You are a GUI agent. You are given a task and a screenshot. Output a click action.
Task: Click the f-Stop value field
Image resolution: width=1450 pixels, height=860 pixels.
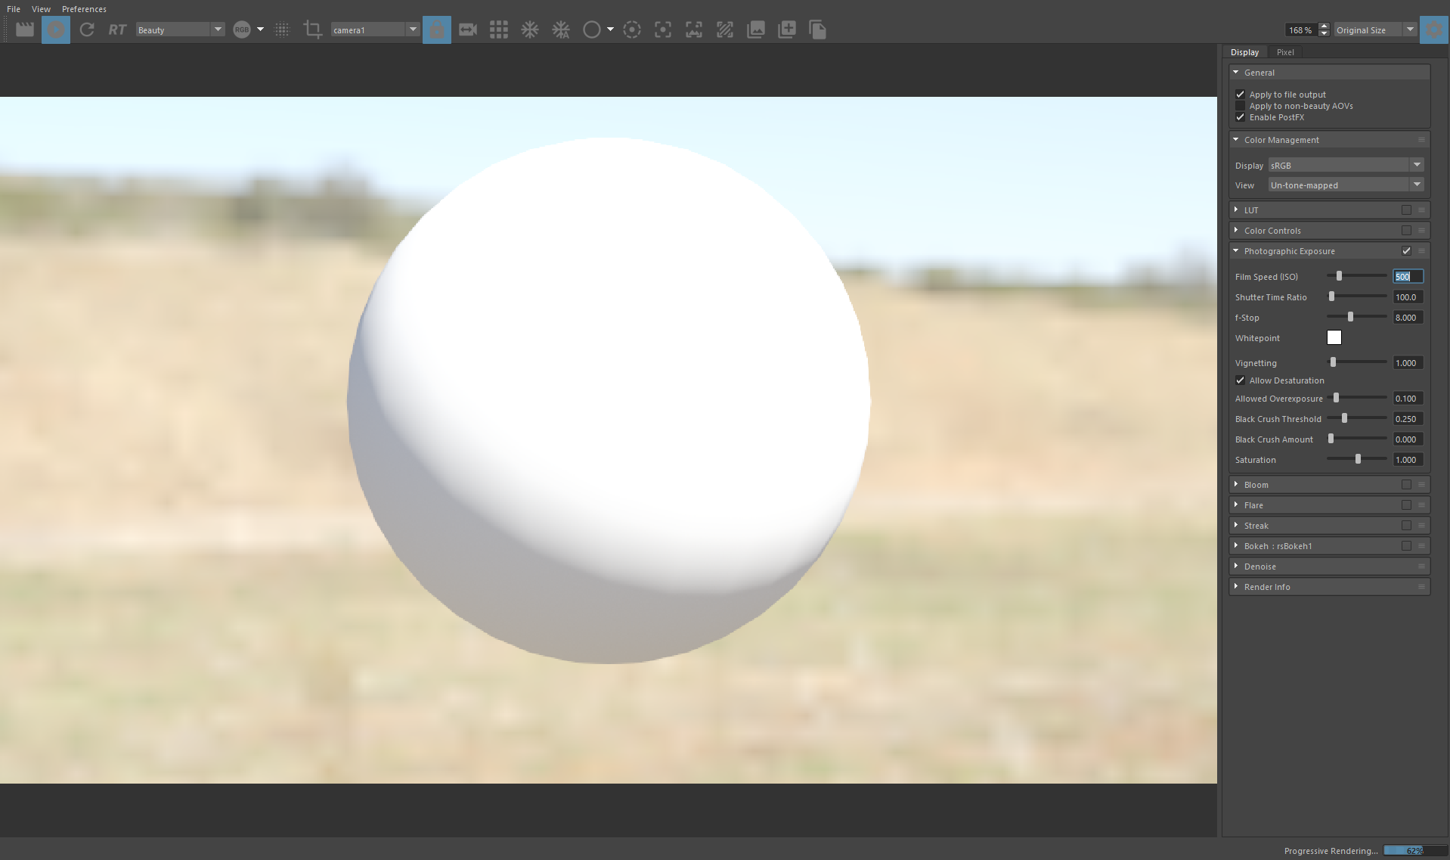tap(1407, 318)
